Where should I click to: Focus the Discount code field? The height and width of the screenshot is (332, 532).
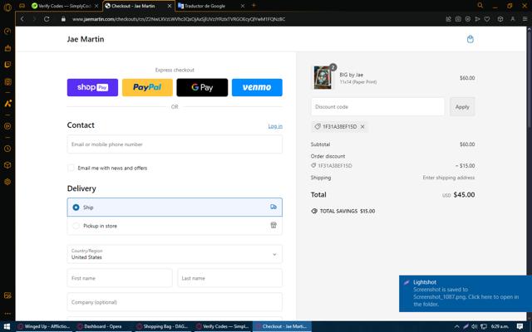coord(377,107)
